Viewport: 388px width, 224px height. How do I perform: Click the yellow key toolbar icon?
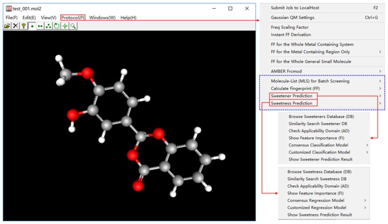pos(24,26)
